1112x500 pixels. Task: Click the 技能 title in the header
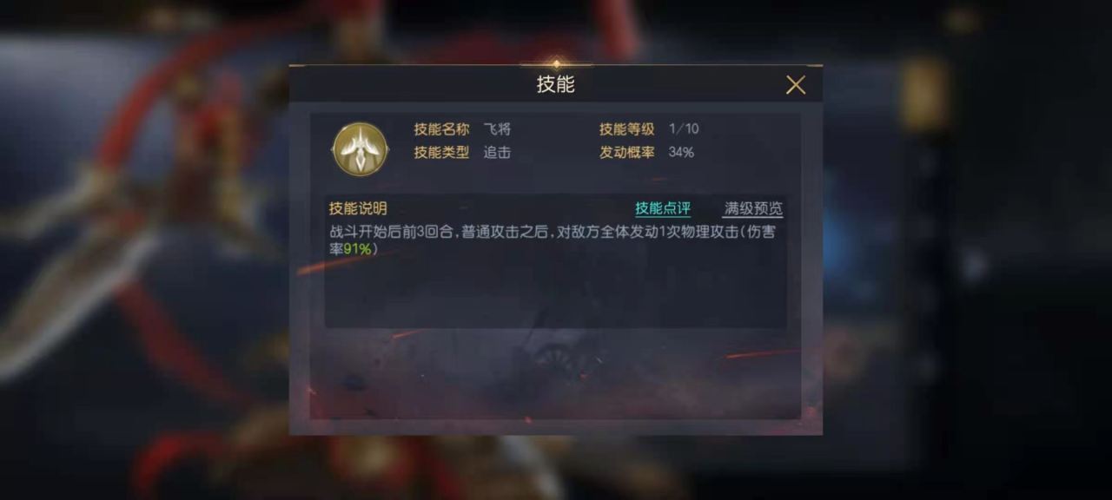point(556,84)
